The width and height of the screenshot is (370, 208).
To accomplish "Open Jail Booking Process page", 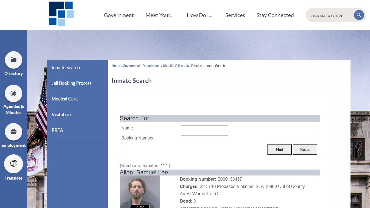I will tap(72, 83).
